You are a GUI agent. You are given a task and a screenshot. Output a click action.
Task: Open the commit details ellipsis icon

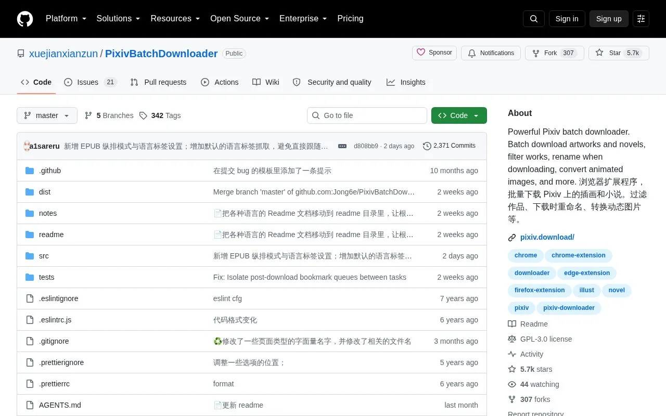tap(342, 146)
